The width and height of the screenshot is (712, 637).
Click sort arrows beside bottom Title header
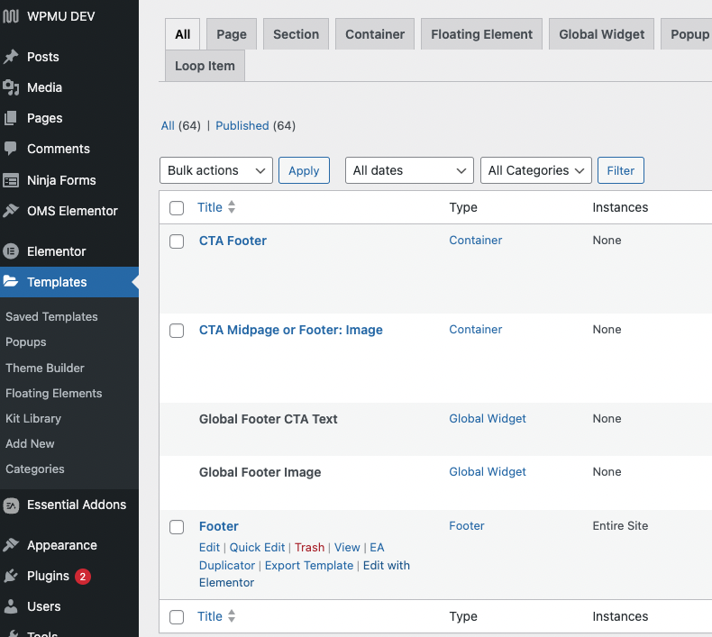[x=232, y=616]
